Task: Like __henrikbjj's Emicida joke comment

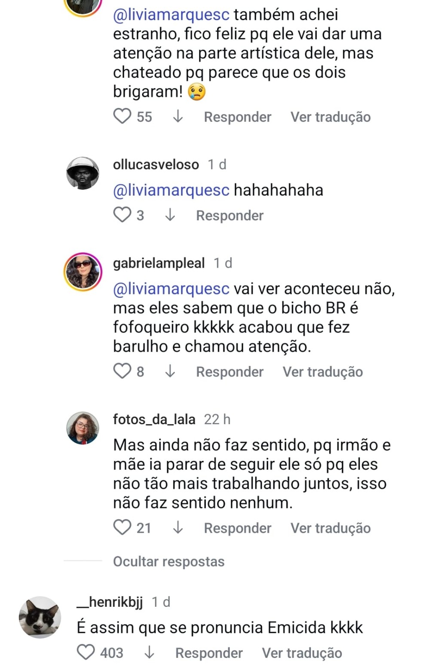Action: [85, 652]
